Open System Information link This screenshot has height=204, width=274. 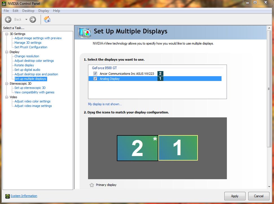(24, 196)
